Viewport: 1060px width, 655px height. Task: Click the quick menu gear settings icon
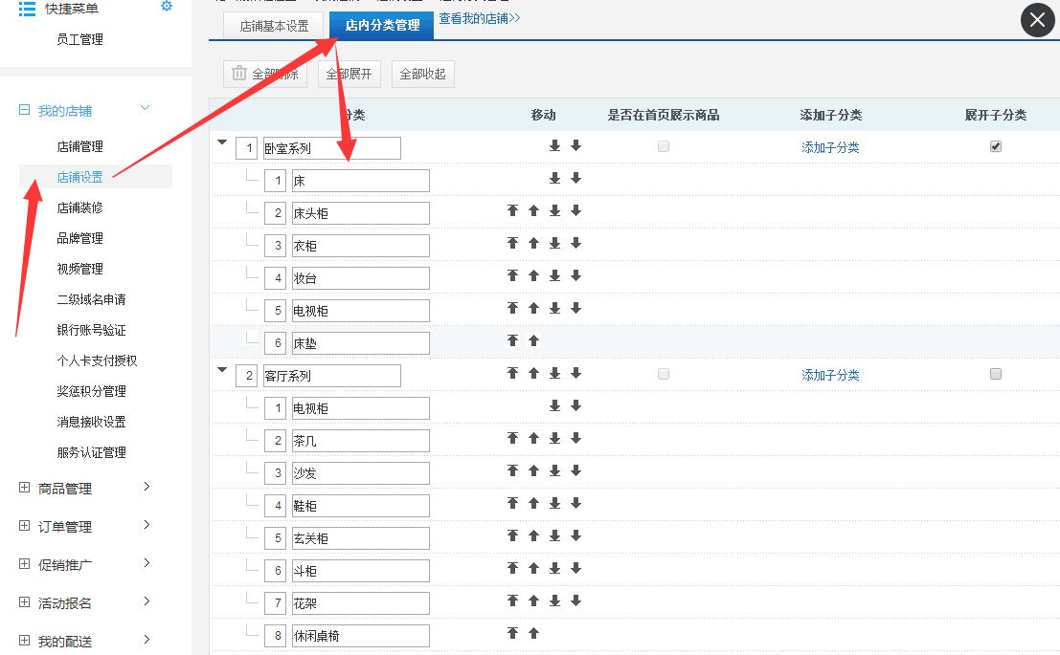click(167, 7)
